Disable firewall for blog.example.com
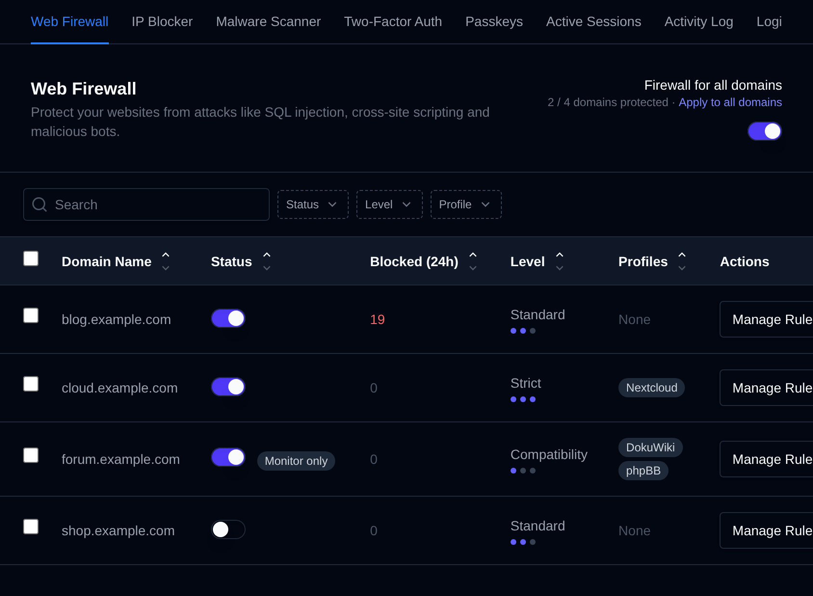 (x=228, y=318)
